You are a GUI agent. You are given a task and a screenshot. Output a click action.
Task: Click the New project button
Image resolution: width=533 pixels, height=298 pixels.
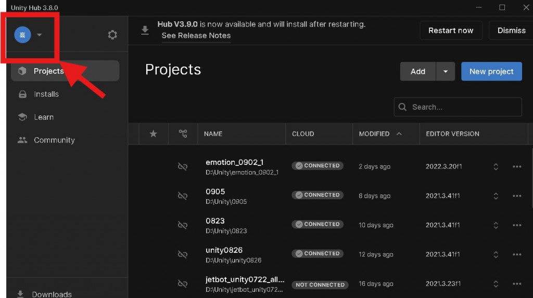point(491,71)
